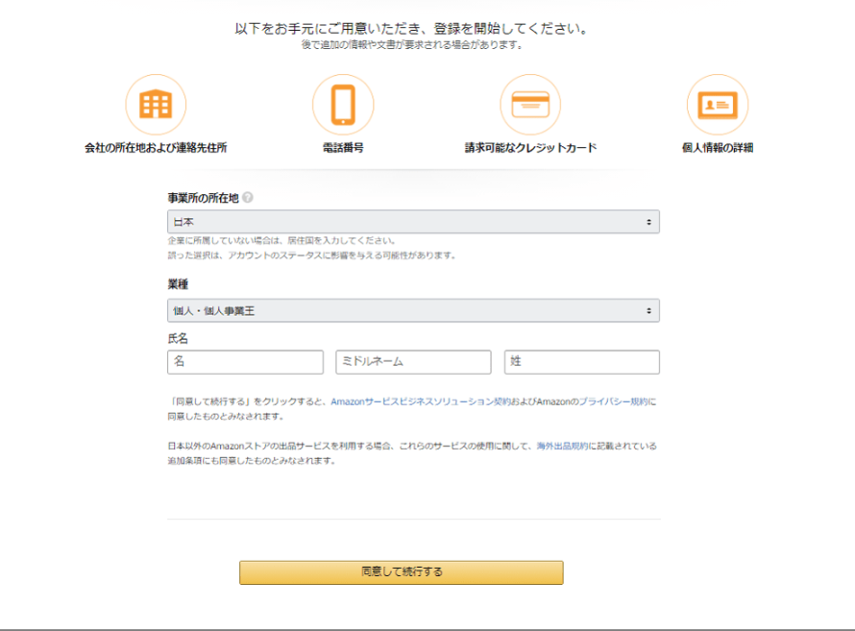Click the 業種 field label
Screen dimensions: 855x631
pos(178,285)
